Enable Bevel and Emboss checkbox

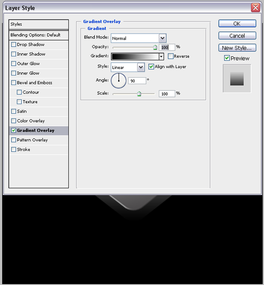[x=14, y=82]
